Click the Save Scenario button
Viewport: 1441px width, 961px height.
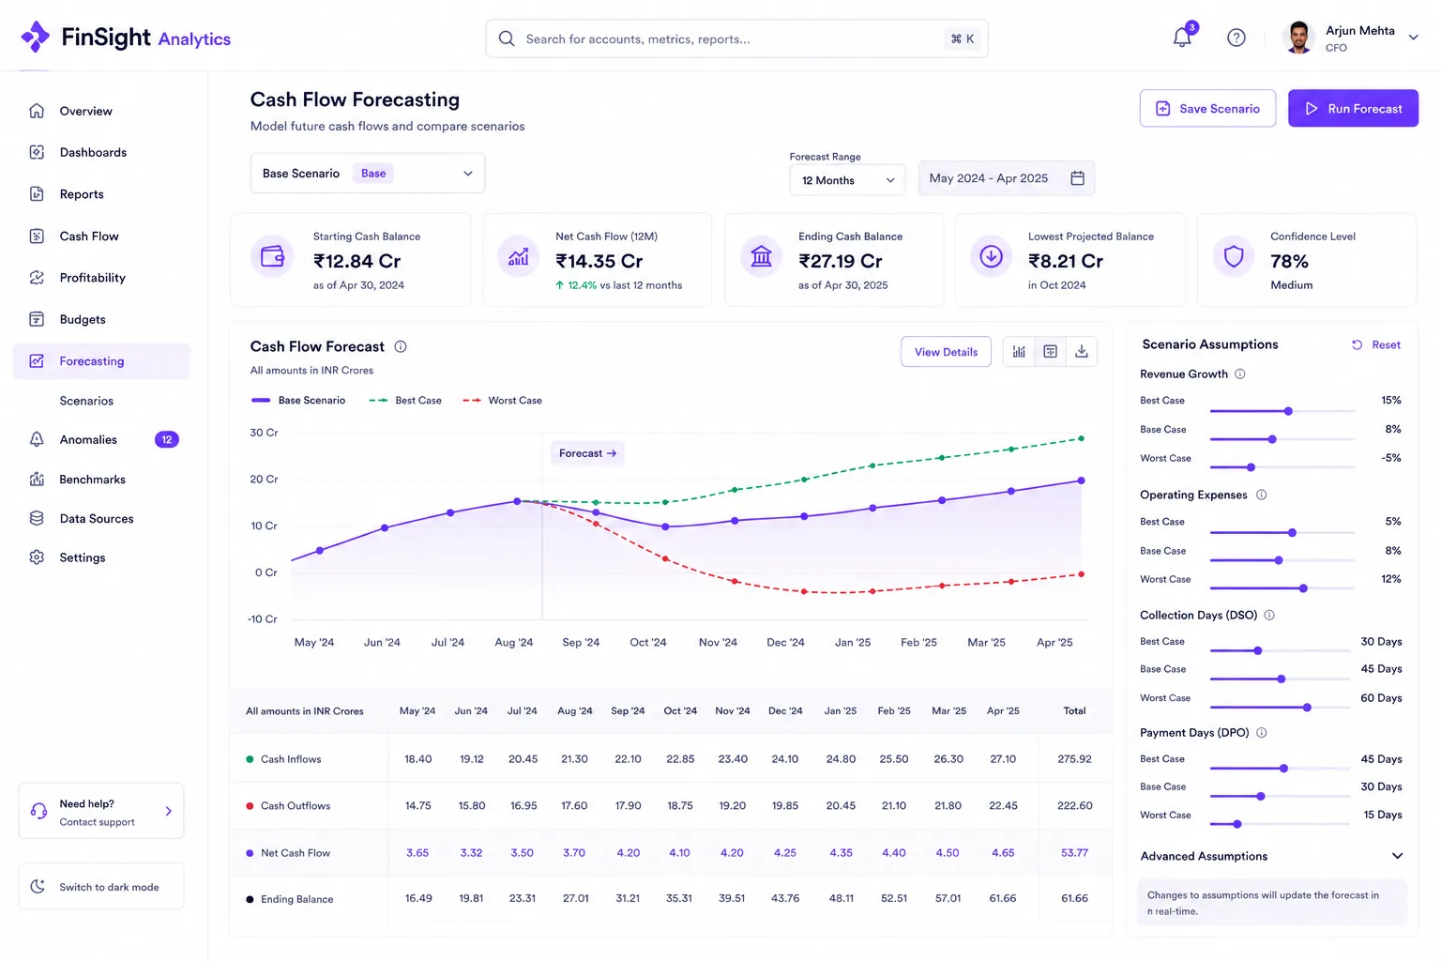pyautogui.click(x=1207, y=109)
